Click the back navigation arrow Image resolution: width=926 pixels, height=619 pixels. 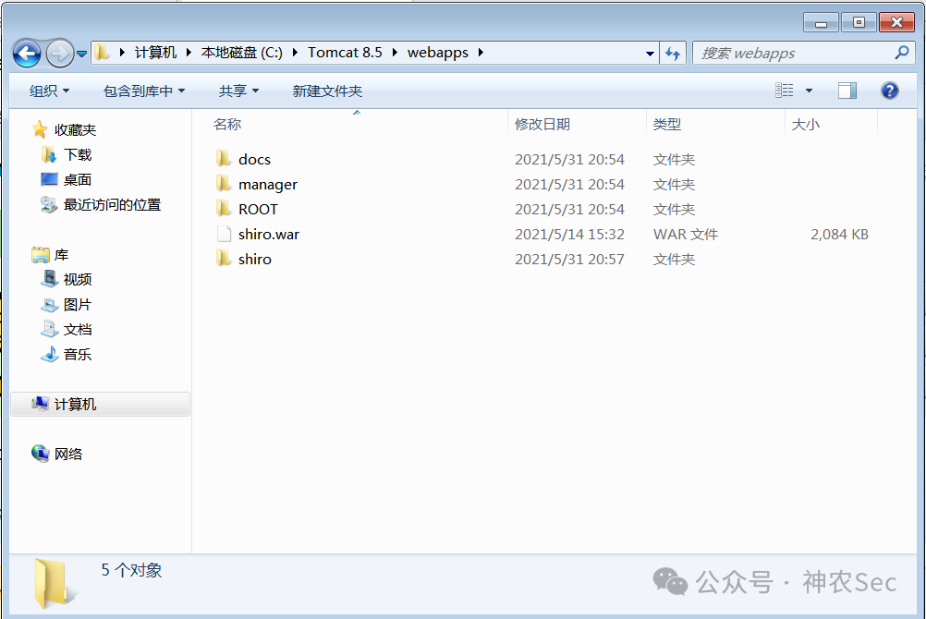click(27, 53)
